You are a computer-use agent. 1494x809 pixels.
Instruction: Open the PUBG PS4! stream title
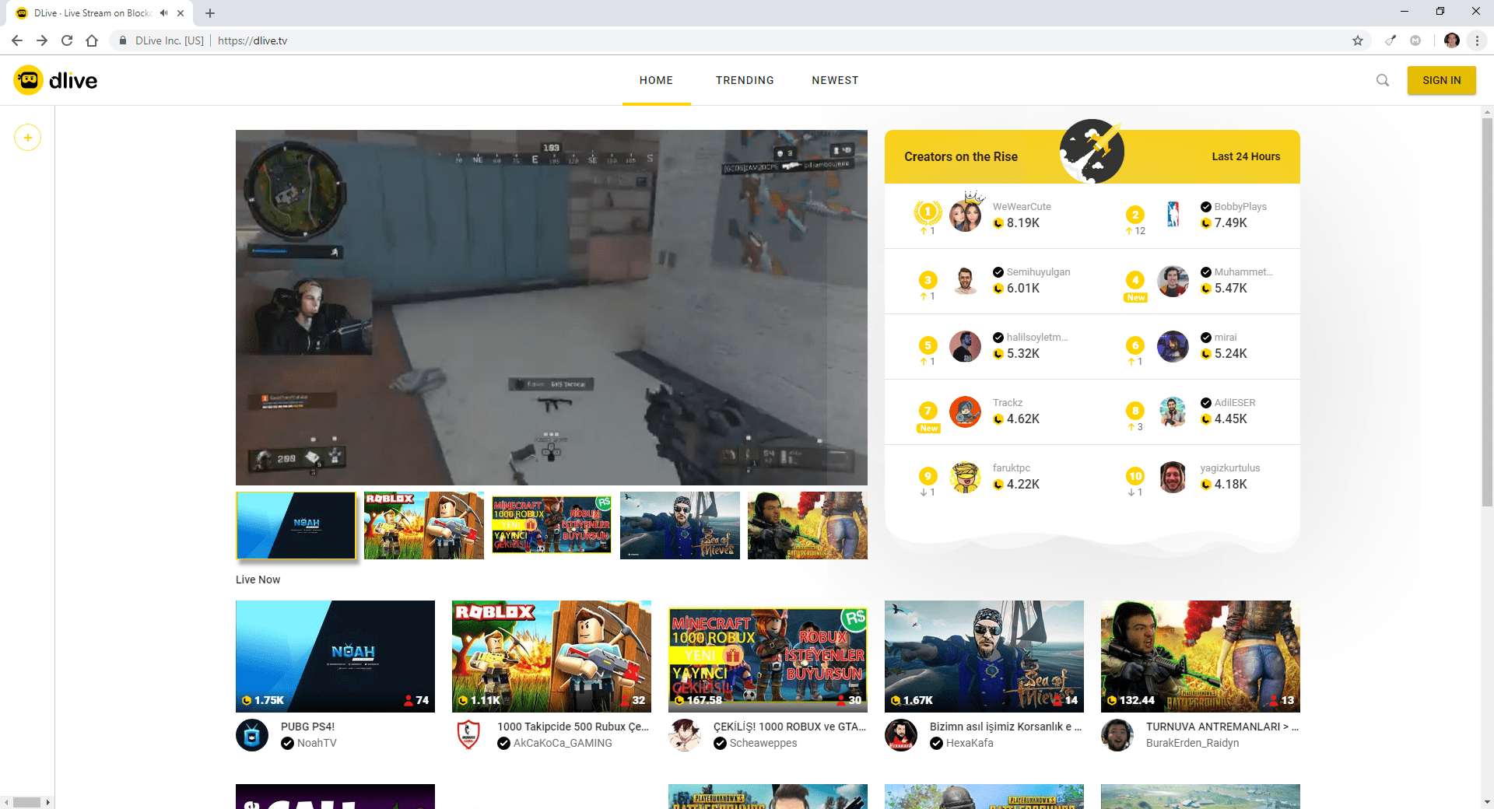(307, 727)
